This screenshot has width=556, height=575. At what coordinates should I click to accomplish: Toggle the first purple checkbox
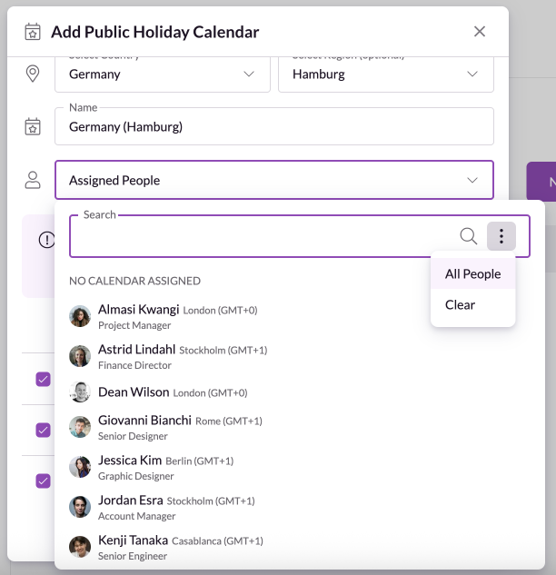(43, 379)
